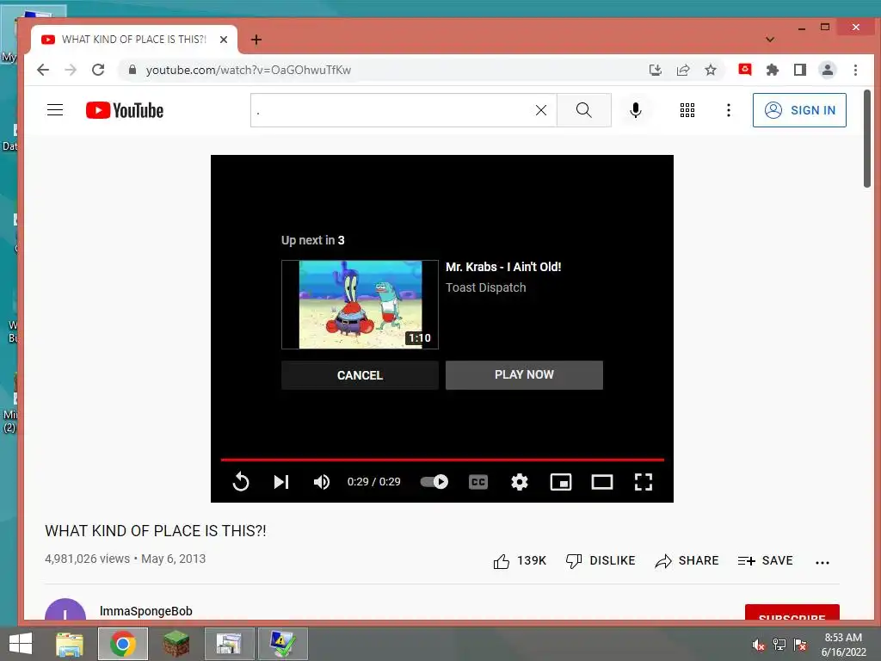
Task: Toggle closed captions CC button
Action: pyautogui.click(x=478, y=482)
